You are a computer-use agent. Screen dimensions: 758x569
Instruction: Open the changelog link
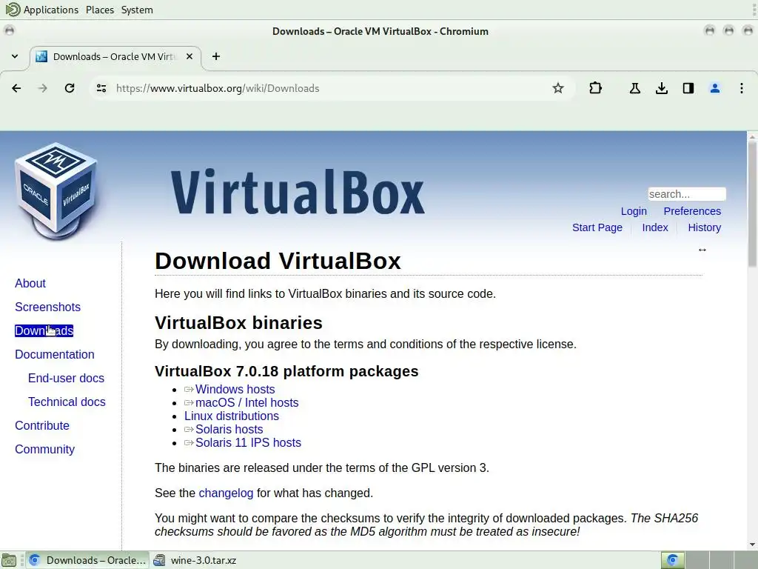point(226,493)
